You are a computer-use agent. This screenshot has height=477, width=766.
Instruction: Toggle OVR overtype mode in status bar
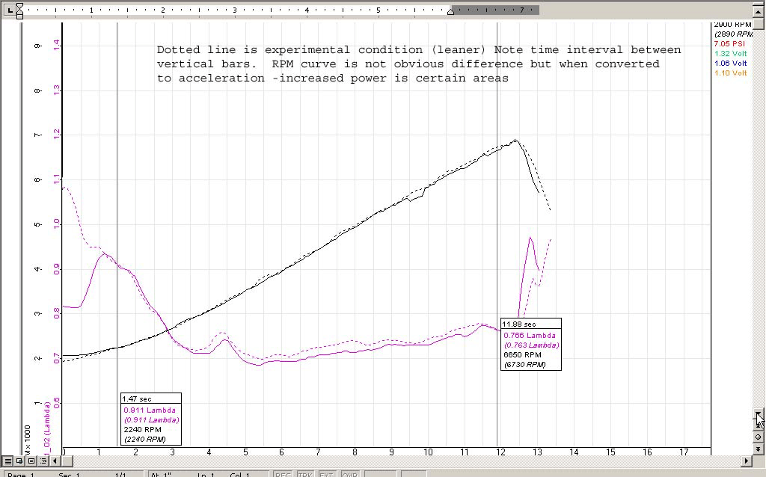pos(349,475)
